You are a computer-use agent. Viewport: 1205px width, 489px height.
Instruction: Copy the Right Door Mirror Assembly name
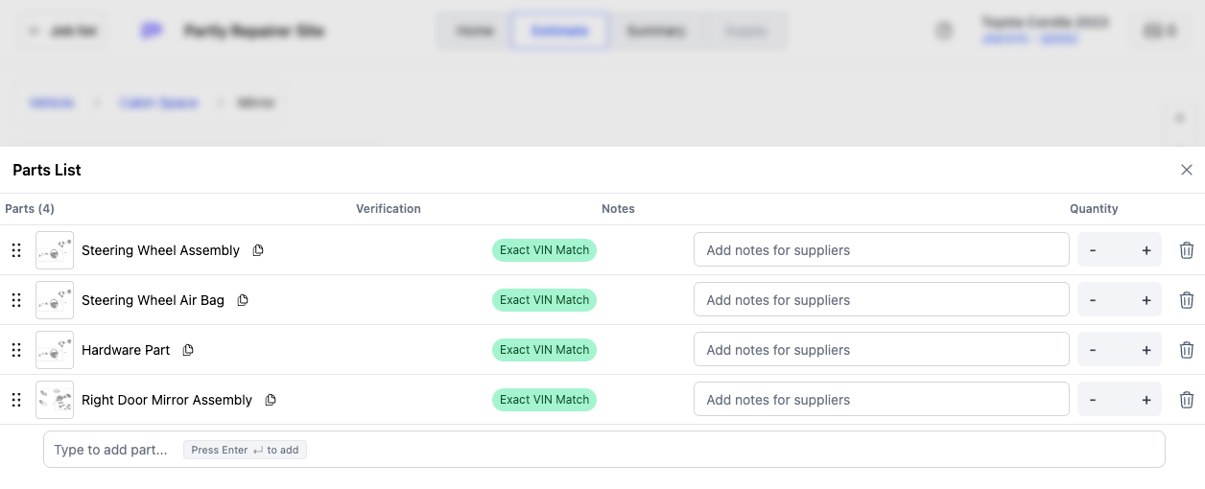(271, 400)
